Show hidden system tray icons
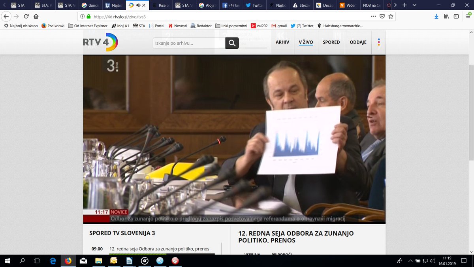The height and width of the screenshot is (267, 474). [x=410, y=261]
